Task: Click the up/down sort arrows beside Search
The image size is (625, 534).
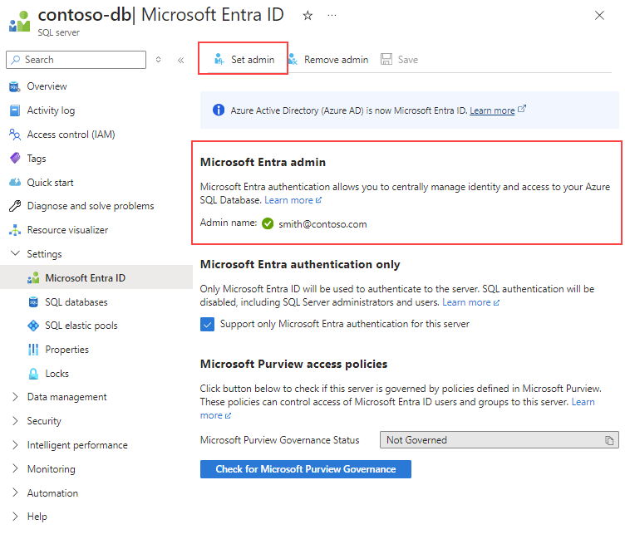Action: pos(158,60)
